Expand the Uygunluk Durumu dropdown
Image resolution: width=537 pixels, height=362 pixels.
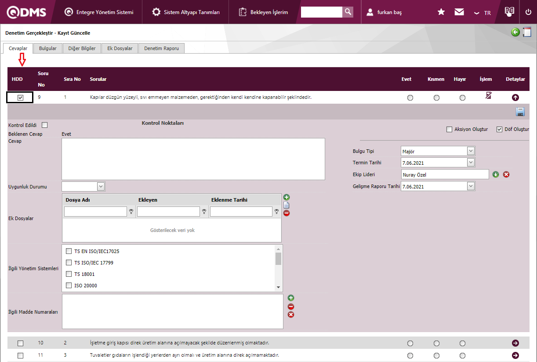(101, 186)
